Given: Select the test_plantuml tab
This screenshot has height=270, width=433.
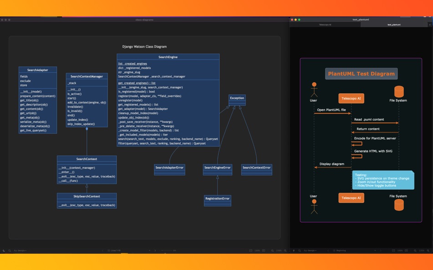Looking at the screenshot, I should (394, 25).
